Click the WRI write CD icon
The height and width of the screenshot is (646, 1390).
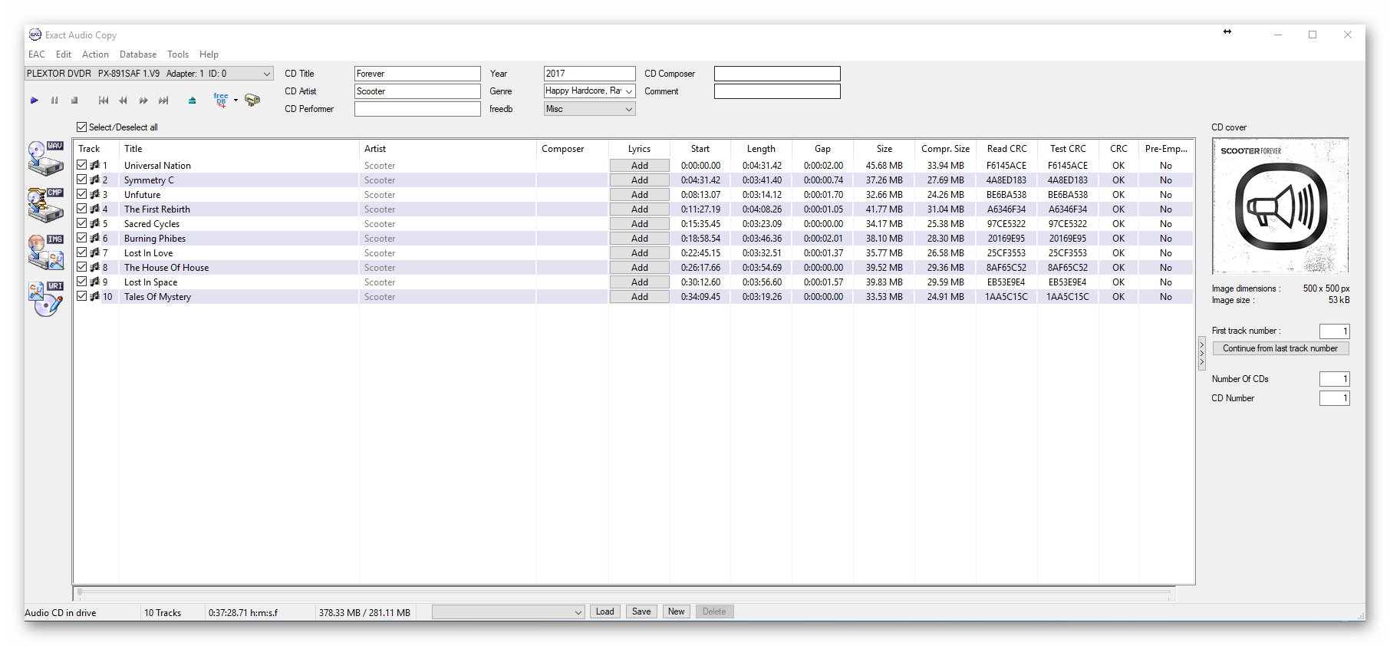[x=45, y=298]
